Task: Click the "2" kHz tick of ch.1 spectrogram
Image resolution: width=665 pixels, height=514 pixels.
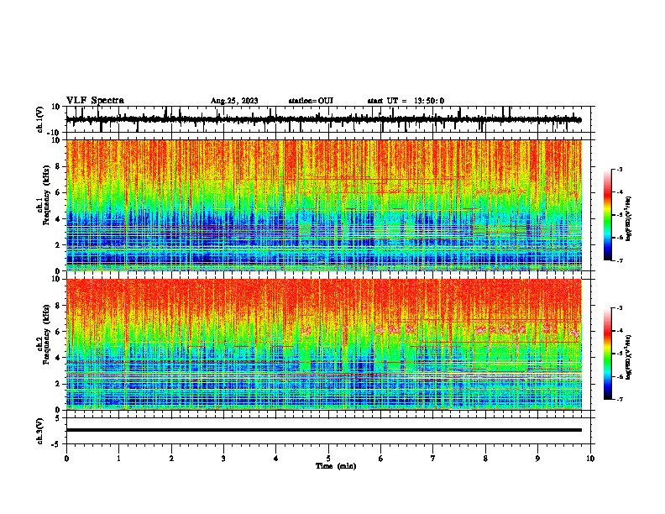Action: 58,245
